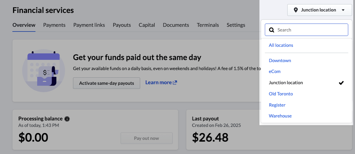Click the checkmark next to Junction location

[x=341, y=83]
